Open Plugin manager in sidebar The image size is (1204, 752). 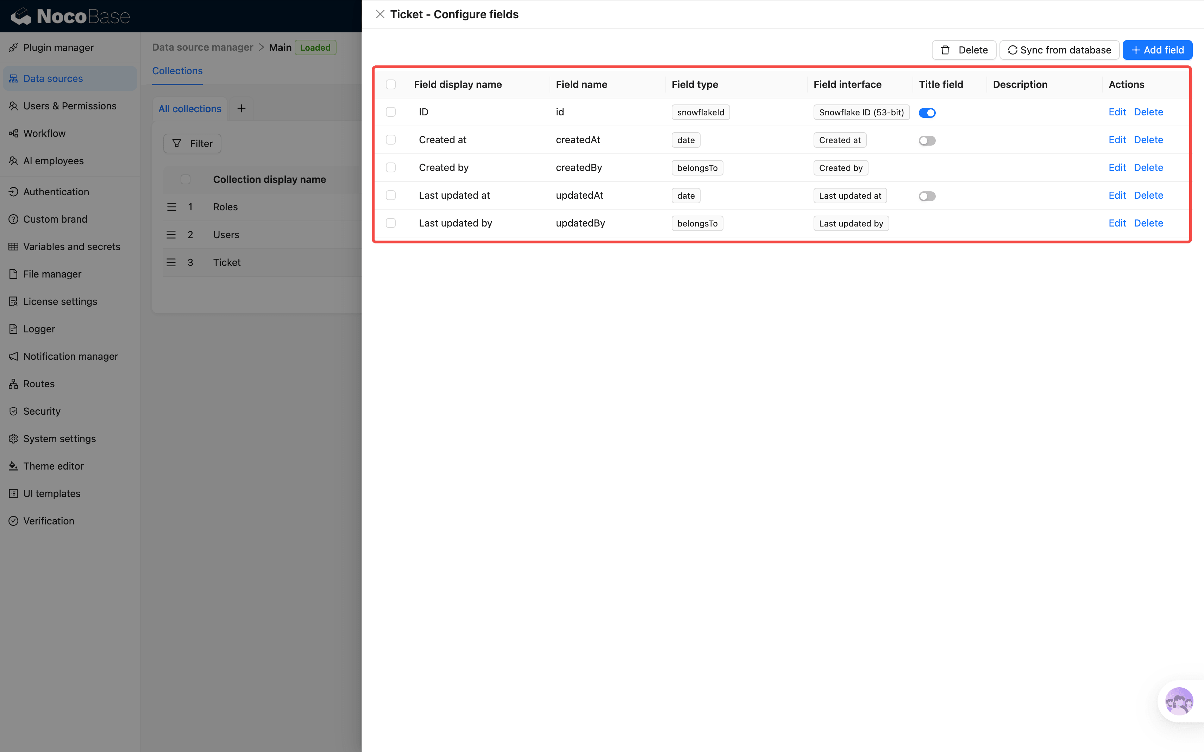(58, 48)
